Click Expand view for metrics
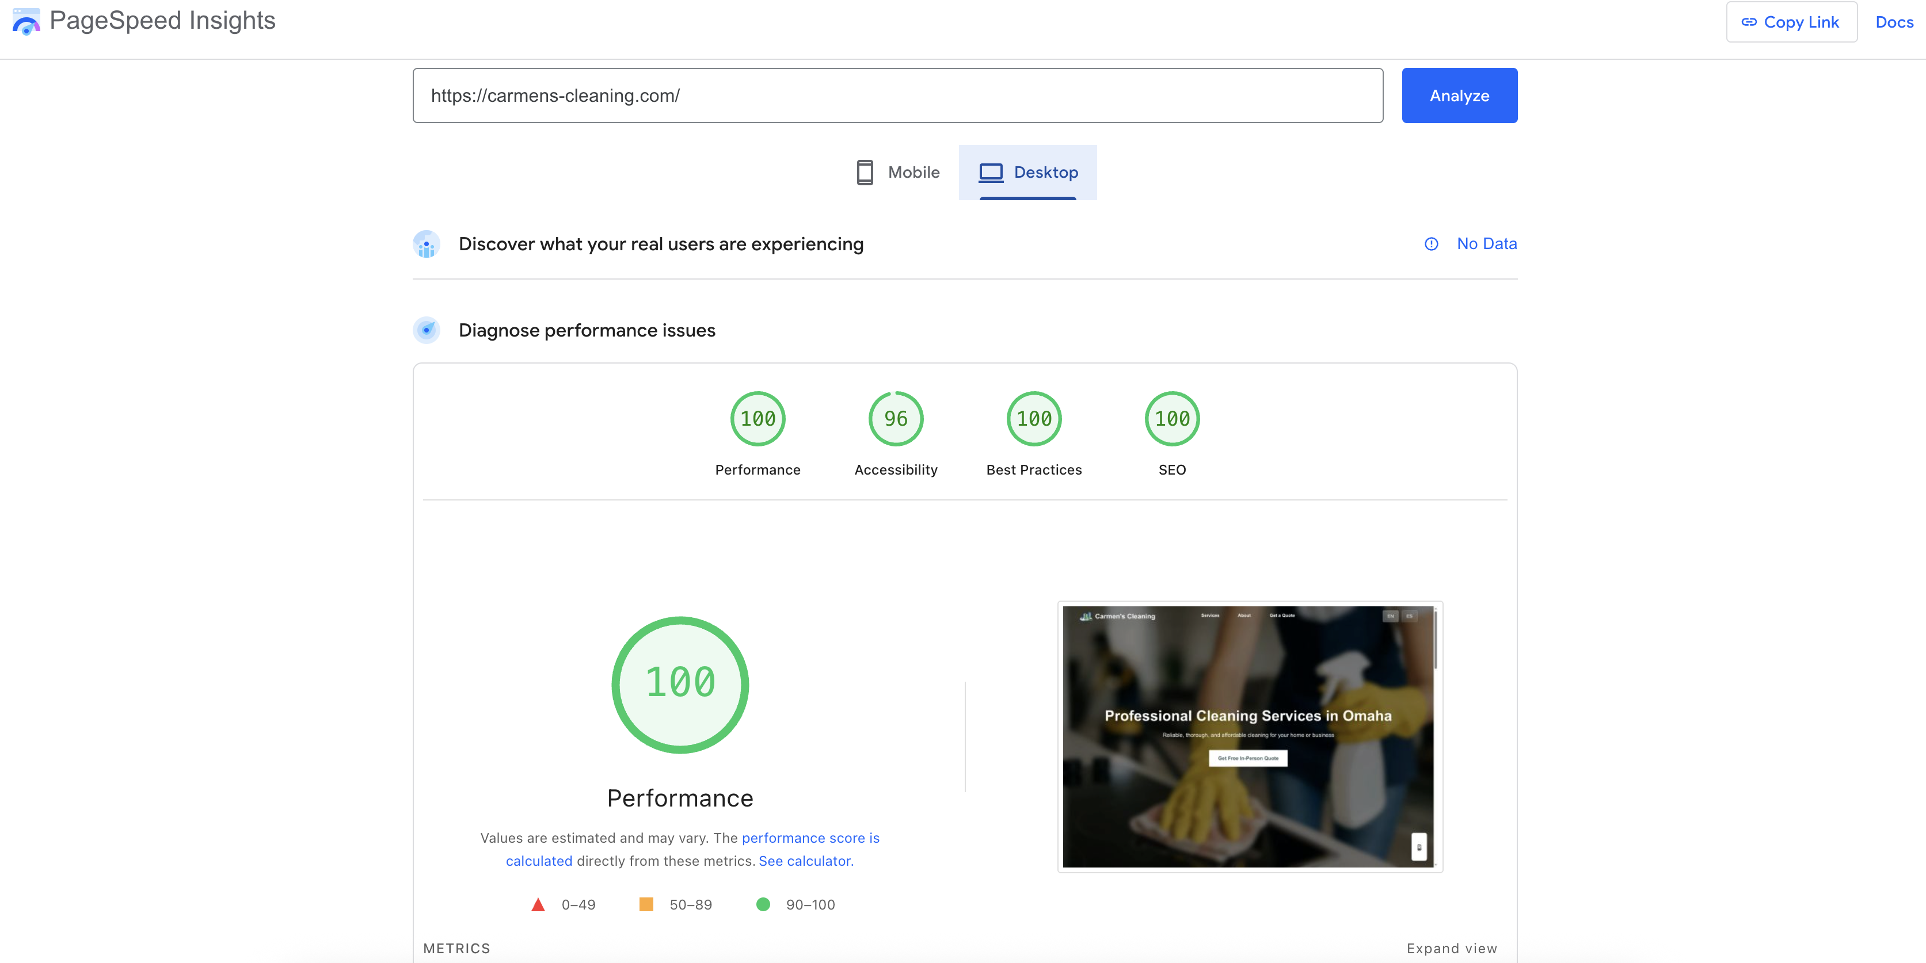Image resolution: width=1926 pixels, height=963 pixels. 1451,948
